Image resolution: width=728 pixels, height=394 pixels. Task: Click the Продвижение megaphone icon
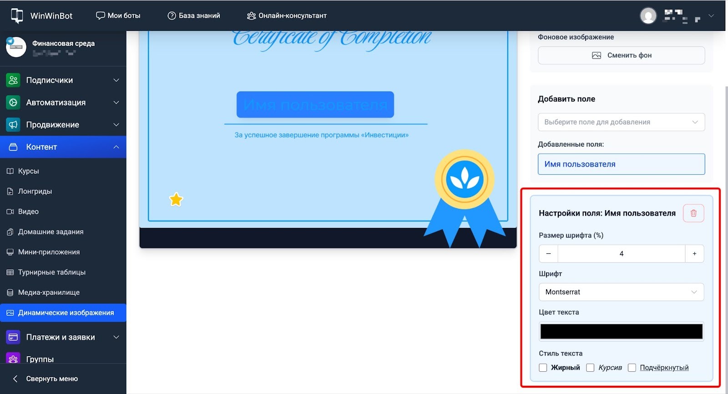point(13,125)
